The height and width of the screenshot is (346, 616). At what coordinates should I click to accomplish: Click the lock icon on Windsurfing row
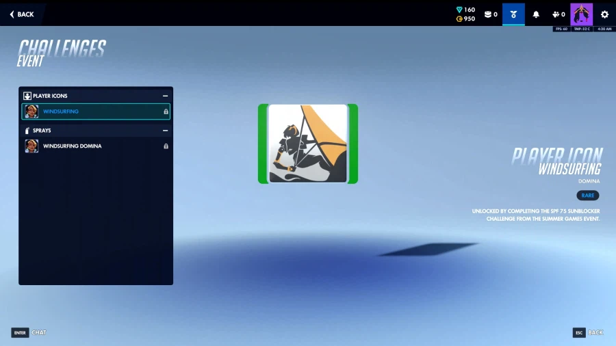click(166, 112)
